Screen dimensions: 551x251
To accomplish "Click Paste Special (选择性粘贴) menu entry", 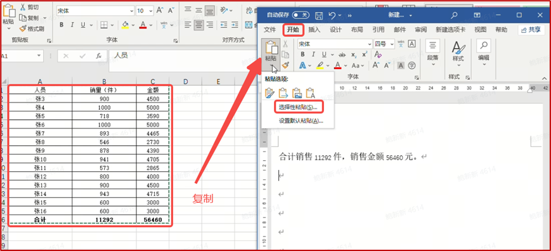I will [298, 107].
